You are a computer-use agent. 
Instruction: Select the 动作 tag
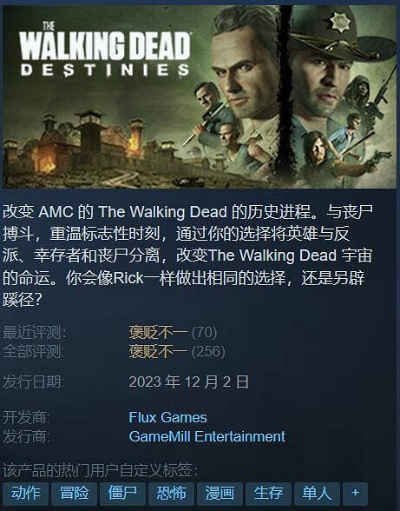tap(26, 494)
